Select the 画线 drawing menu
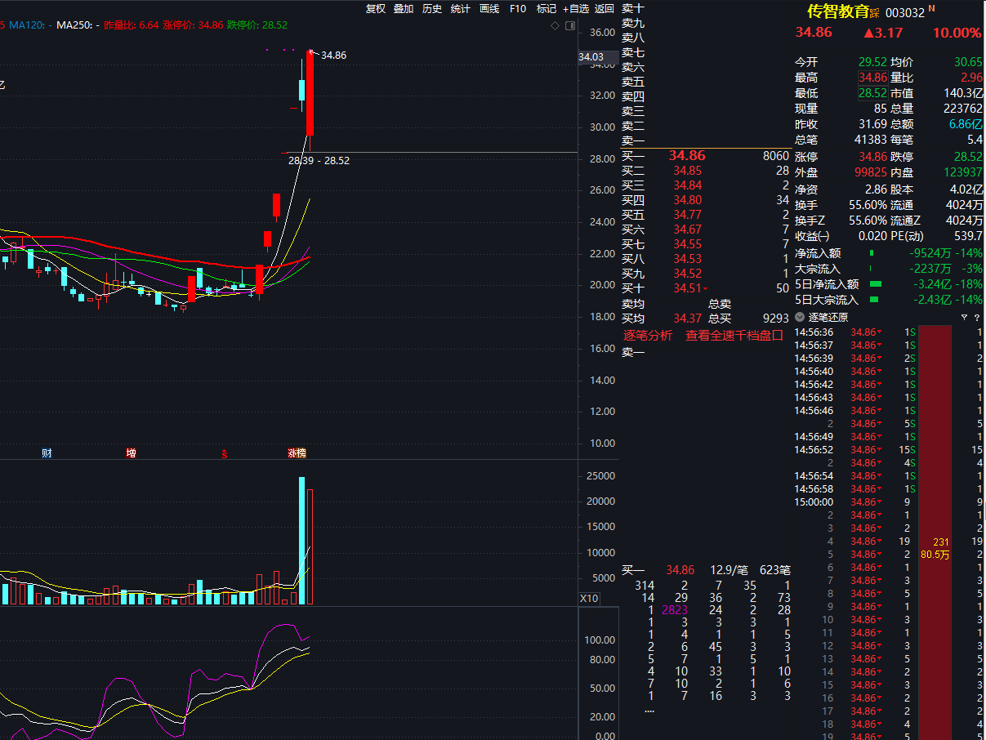The image size is (986, 740). (489, 9)
